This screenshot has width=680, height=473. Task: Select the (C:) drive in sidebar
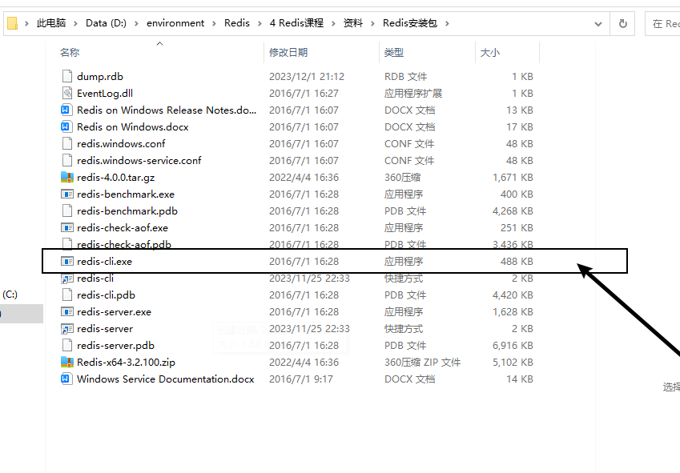click(x=10, y=295)
